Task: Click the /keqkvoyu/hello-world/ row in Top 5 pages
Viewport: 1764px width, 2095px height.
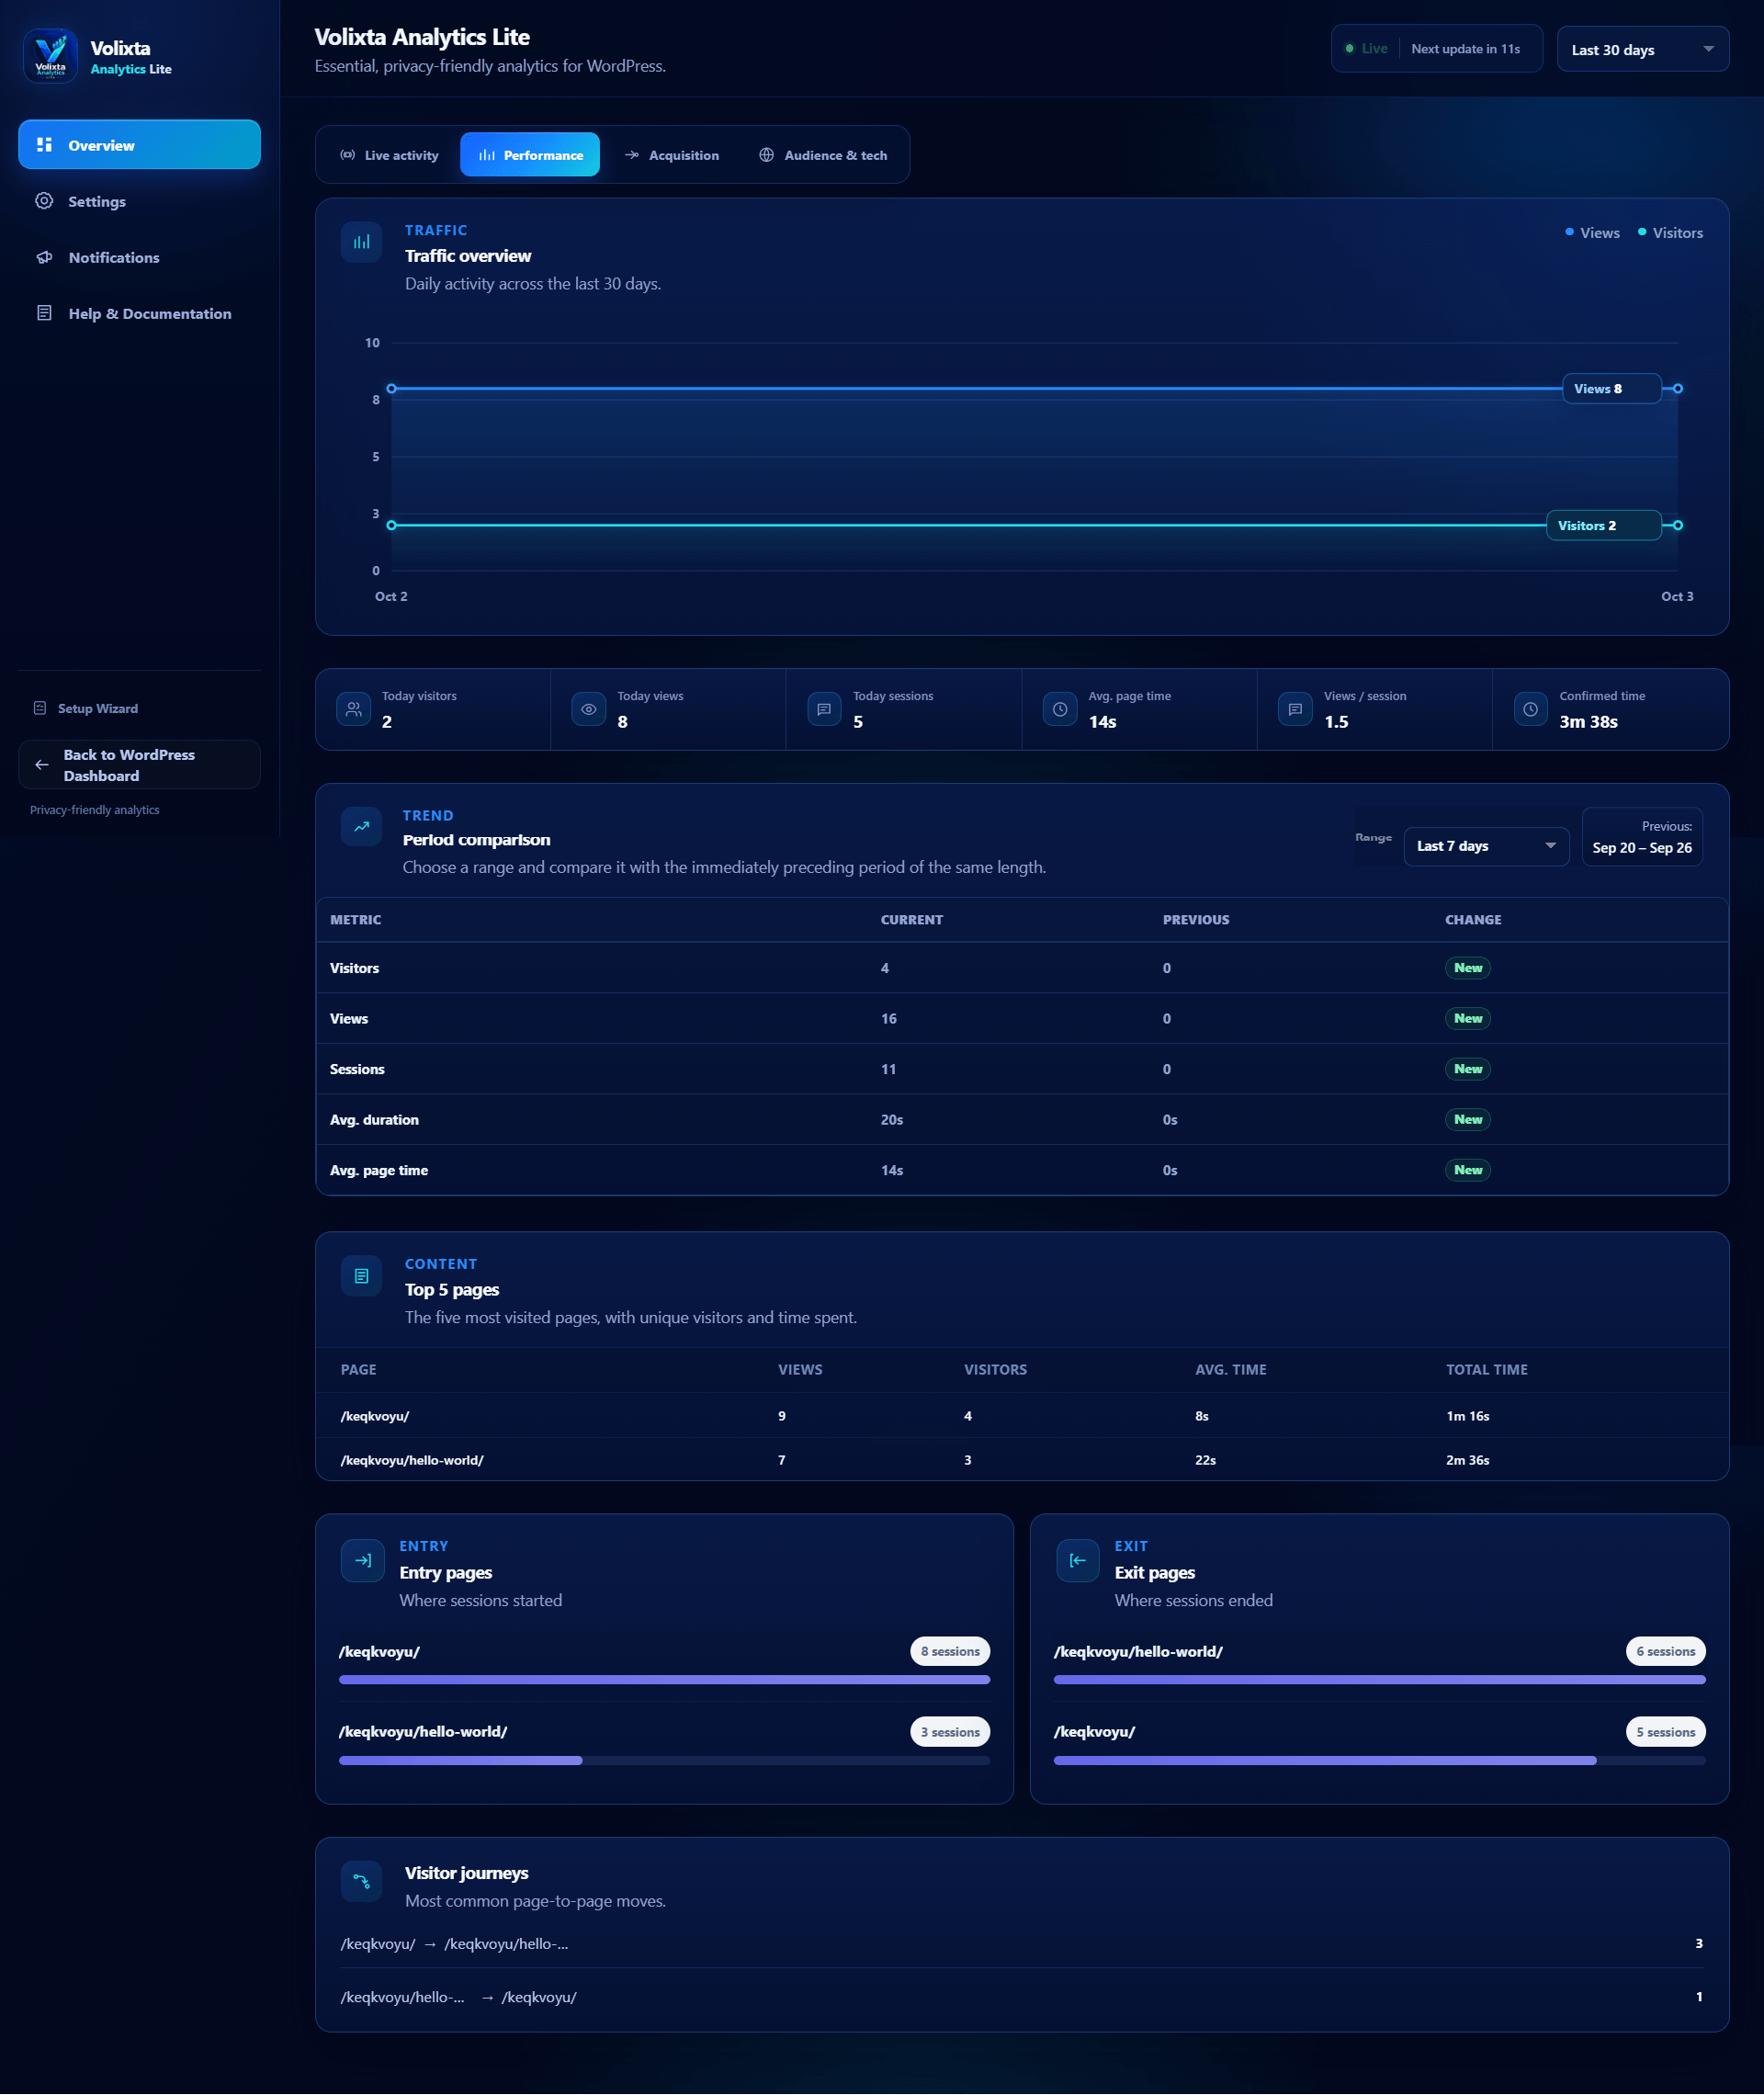Action: pos(1022,1460)
